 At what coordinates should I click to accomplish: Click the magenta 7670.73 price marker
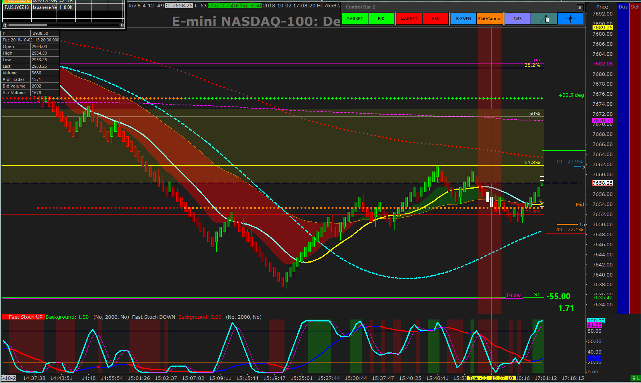click(603, 121)
